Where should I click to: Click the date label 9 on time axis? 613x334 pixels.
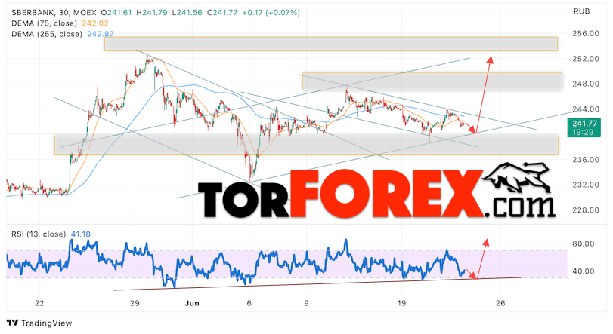coord(306,303)
